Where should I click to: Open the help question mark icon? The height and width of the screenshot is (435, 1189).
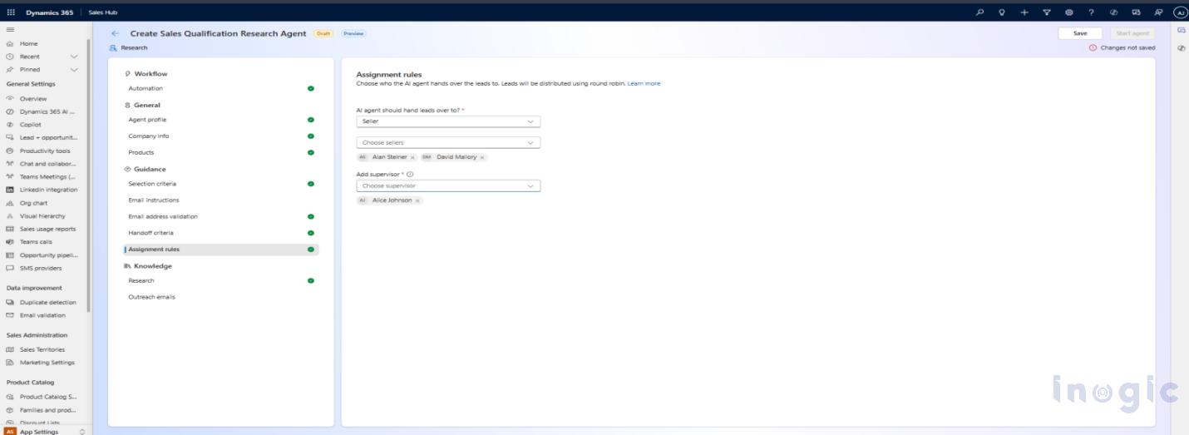[1091, 12]
